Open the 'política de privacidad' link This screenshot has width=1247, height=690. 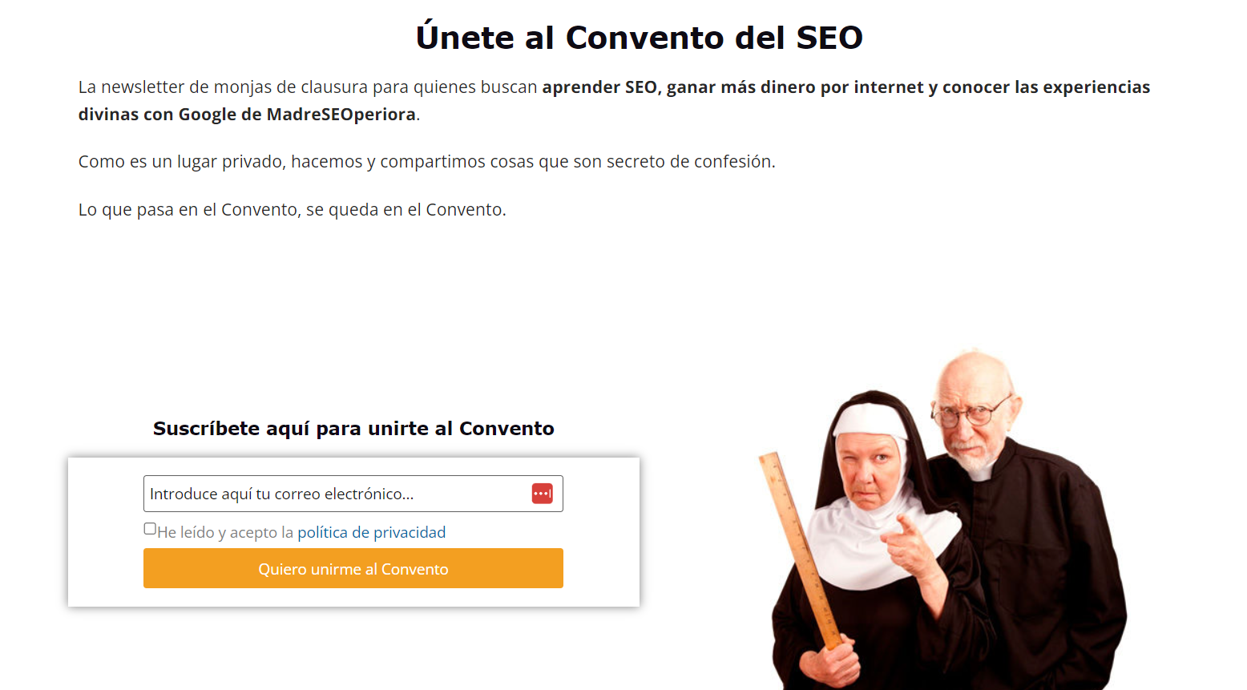point(371,532)
